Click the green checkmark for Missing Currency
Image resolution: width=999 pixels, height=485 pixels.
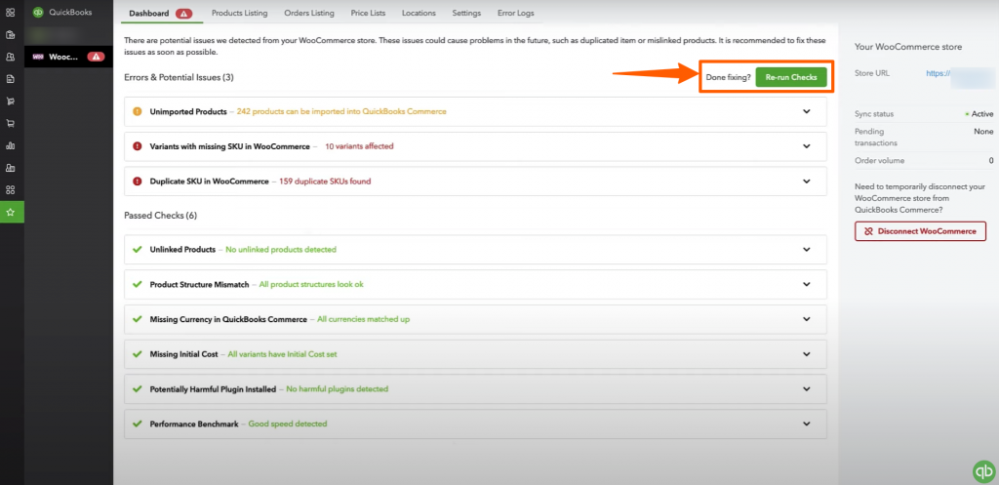[x=137, y=319]
